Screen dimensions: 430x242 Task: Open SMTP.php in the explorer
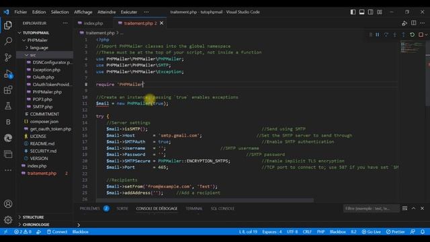[x=42, y=107]
